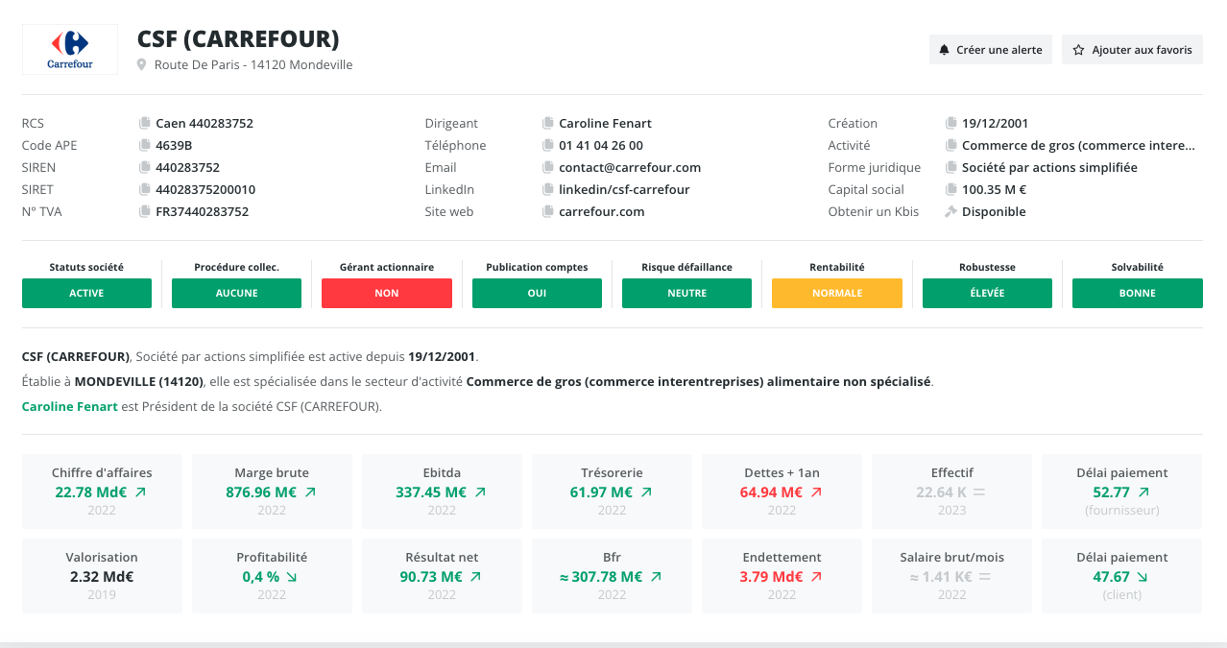This screenshot has width=1227, height=648.
Task: Copy the phone number 01 41 04 26 00
Action: coord(548,145)
